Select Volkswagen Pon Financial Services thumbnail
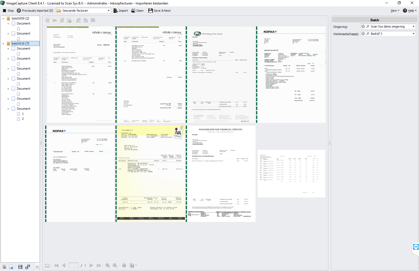 [221, 174]
